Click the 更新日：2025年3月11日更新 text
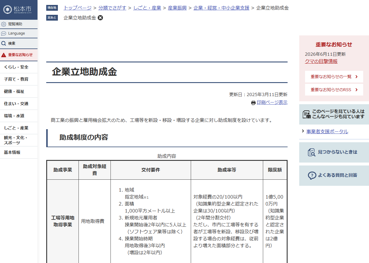369x263 pixels. click(258, 94)
